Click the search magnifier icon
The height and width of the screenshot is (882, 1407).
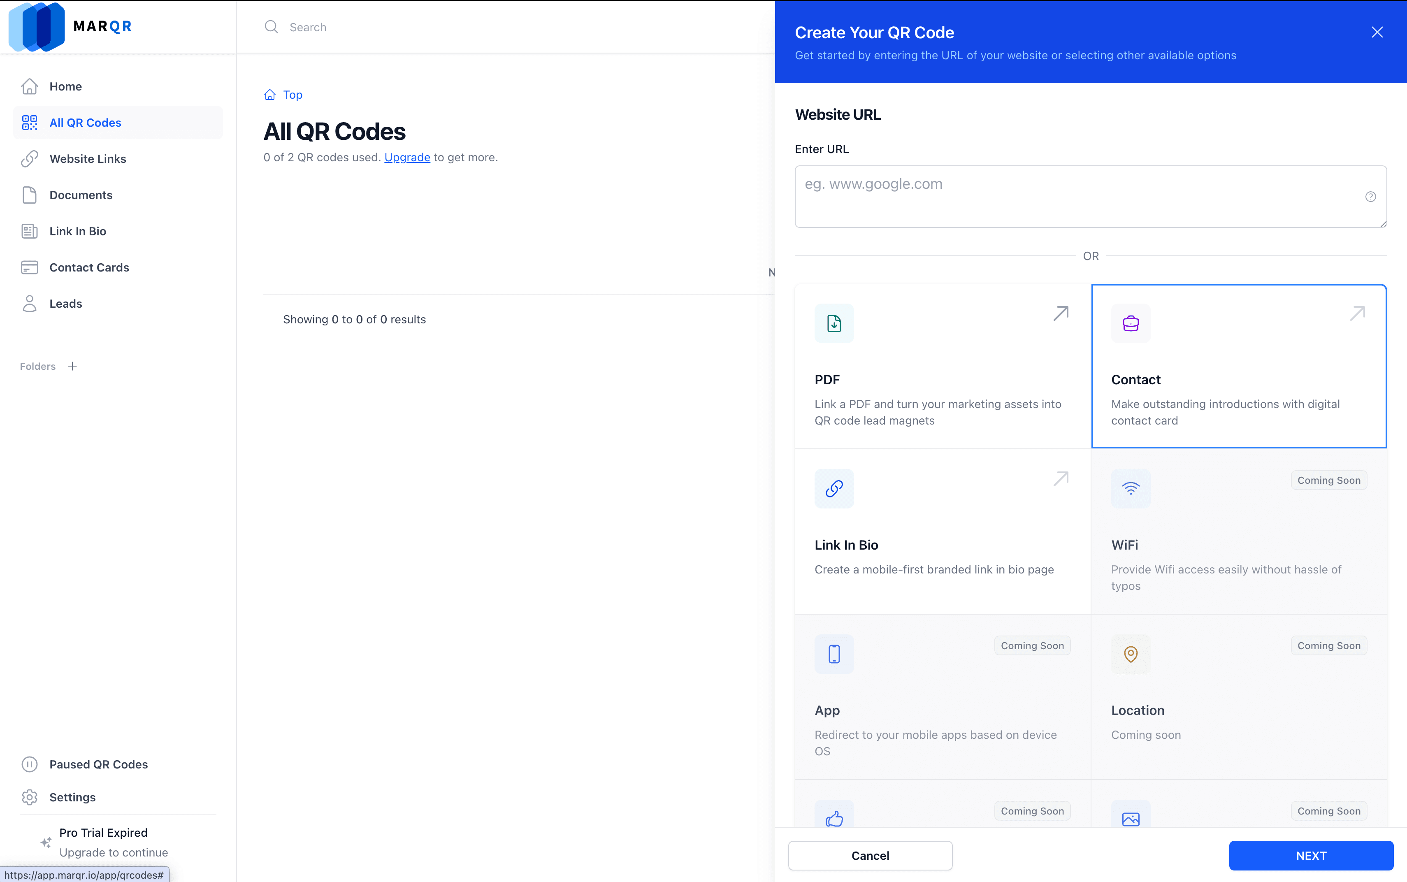(271, 27)
